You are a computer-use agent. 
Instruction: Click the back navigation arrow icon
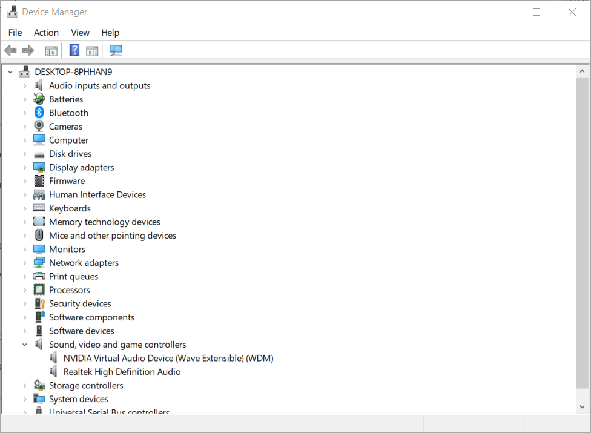pyautogui.click(x=10, y=50)
